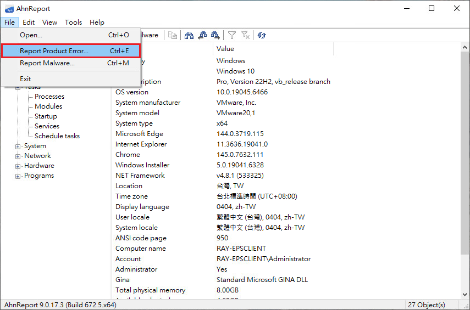The height and width of the screenshot is (310, 470).
Task: Click the RAY-EPSCLIENT\Administrator value
Action: click(263, 259)
